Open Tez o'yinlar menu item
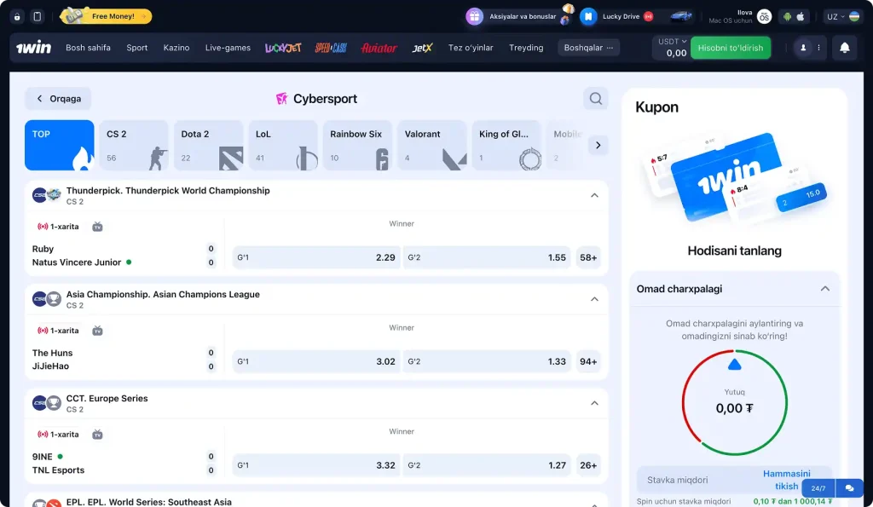 coord(471,48)
